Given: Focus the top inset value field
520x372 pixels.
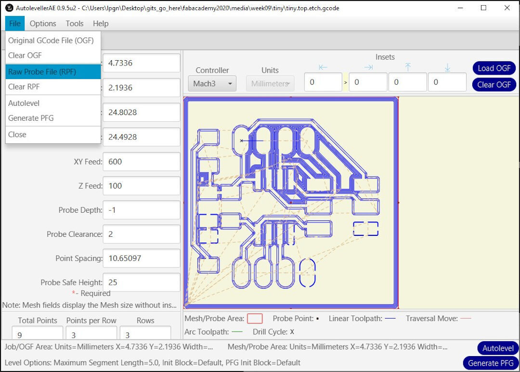Looking at the screenshot, I should [408, 82].
